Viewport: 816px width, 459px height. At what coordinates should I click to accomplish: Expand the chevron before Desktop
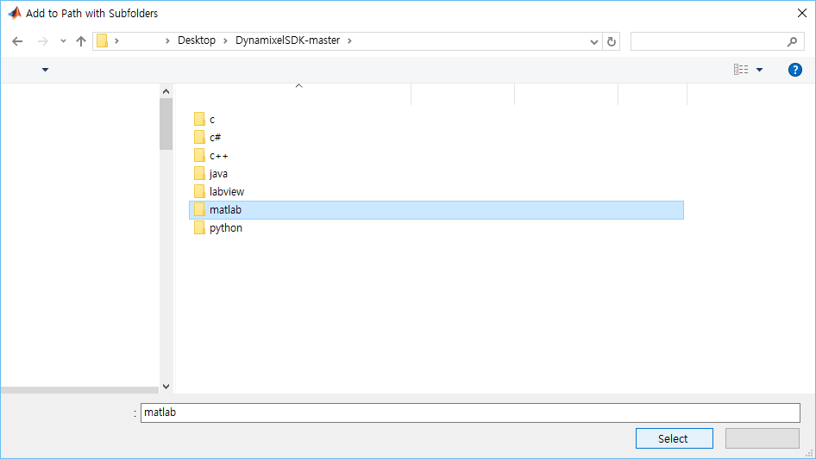(x=167, y=40)
